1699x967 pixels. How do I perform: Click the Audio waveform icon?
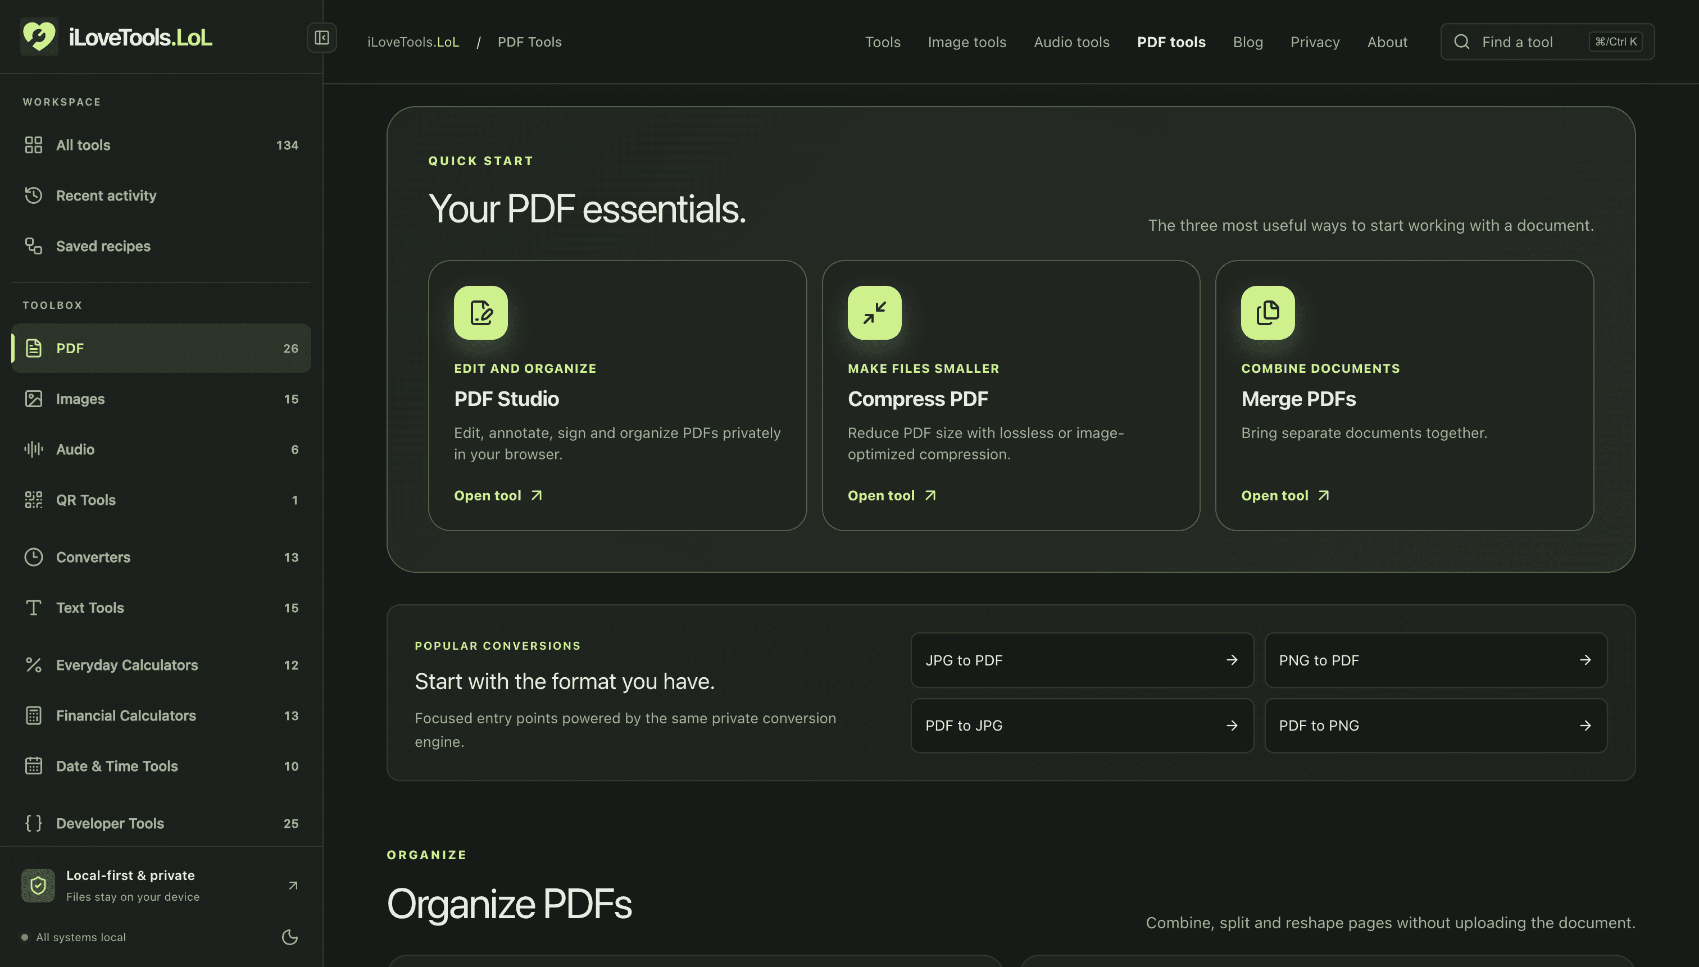(33, 449)
